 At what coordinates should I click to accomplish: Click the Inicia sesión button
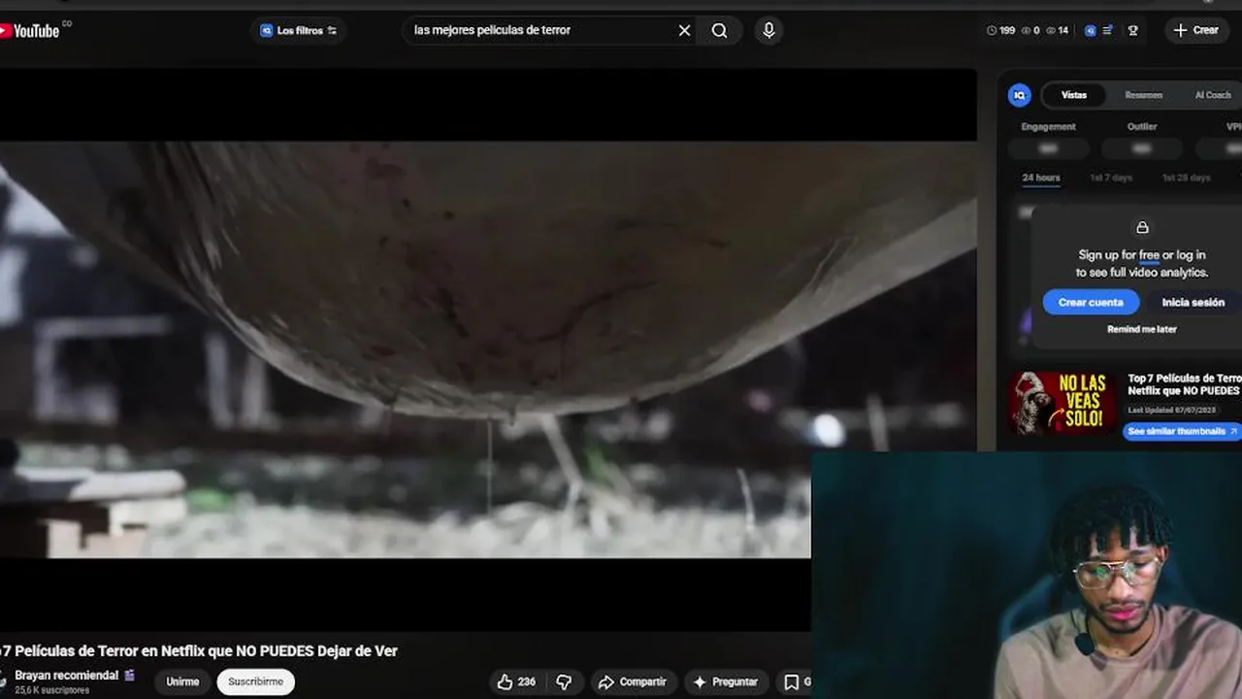point(1193,302)
